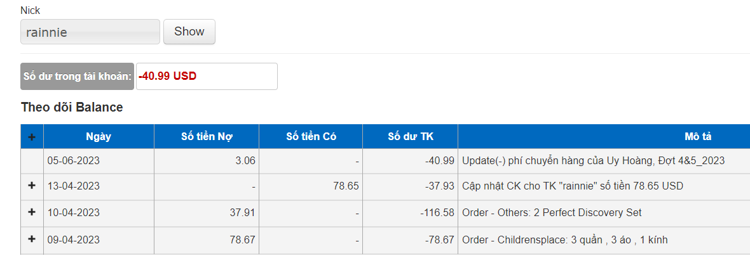
Task: Click the Cập nhật CK description
Action: point(573,186)
